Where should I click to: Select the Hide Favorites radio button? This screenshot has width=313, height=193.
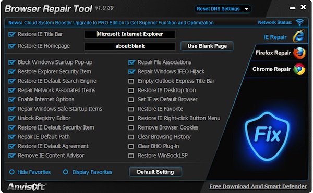pyautogui.click(x=12, y=172)
